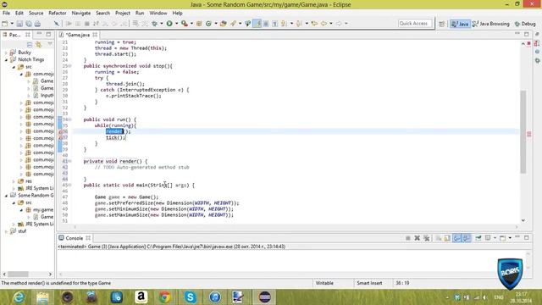
Task: Click the Last Edit Location arrow icon
Action: (314, 24)
